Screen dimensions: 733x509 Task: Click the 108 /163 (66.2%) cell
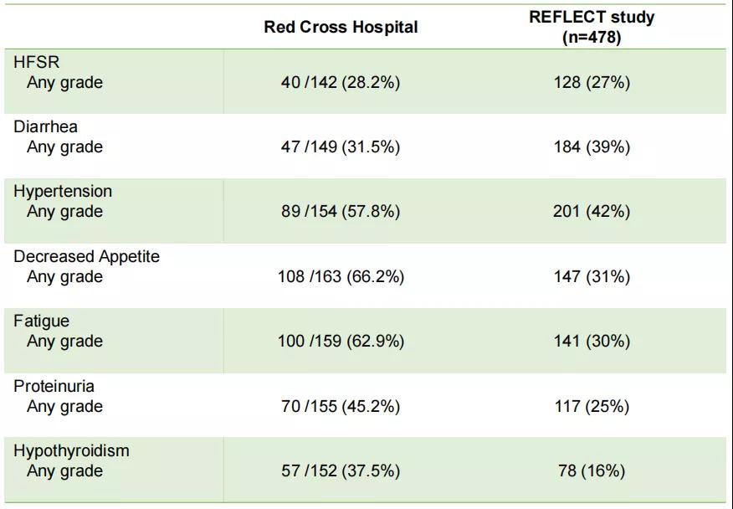pyautogui.click(x=341, y=276)
